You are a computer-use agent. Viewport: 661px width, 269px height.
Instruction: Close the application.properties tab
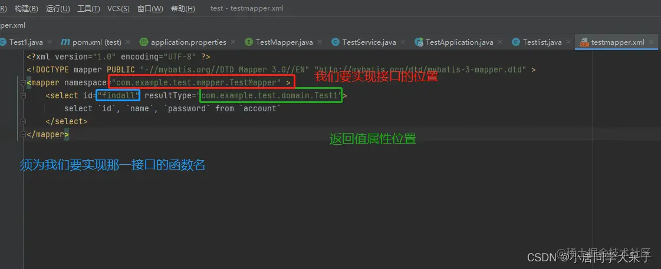pos(234,42)
